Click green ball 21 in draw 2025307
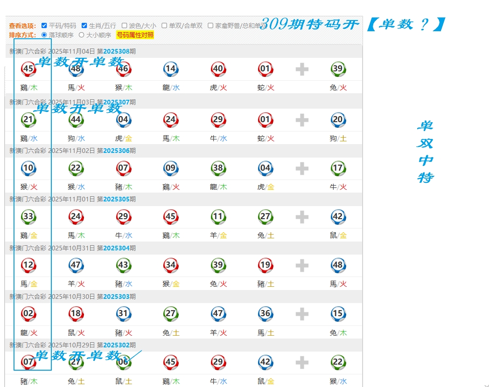 [x=28, y=120]
